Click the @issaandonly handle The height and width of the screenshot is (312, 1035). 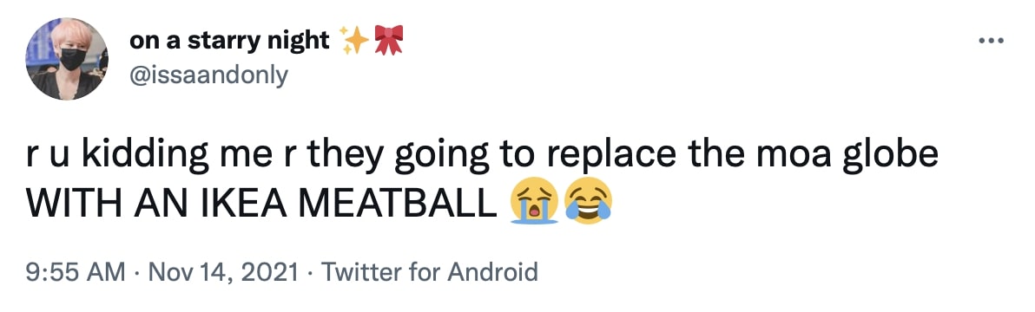208,75
